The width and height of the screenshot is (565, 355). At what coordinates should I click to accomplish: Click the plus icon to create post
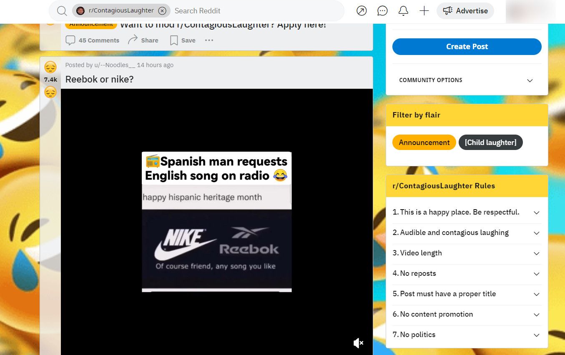coord(424,11)
